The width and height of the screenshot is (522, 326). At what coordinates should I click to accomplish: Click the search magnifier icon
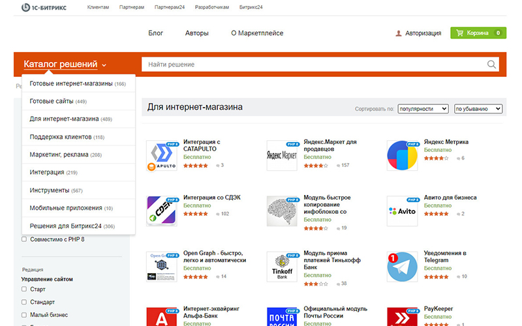click(491, 65)
